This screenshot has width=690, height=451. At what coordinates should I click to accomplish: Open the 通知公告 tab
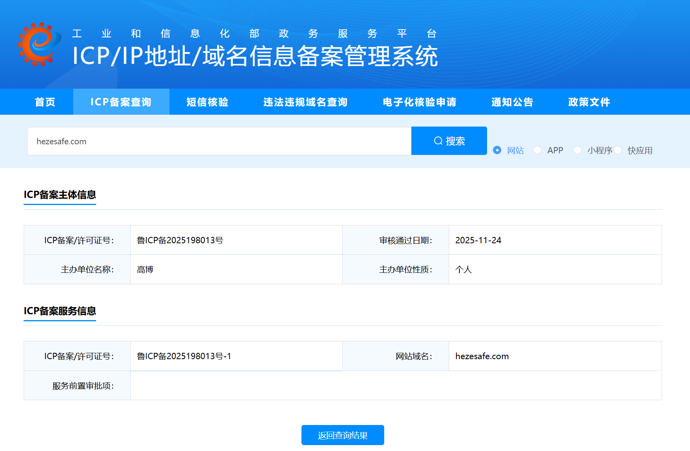(512, 102)
